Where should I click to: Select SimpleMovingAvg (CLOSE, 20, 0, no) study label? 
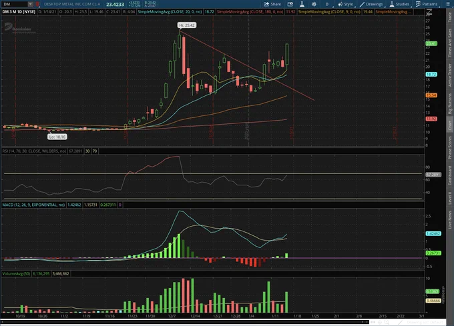(170, 11)
